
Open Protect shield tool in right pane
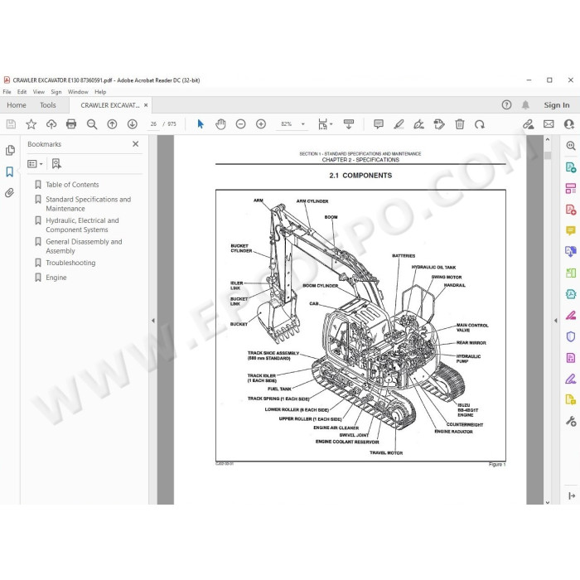click(x=570, y=336)
